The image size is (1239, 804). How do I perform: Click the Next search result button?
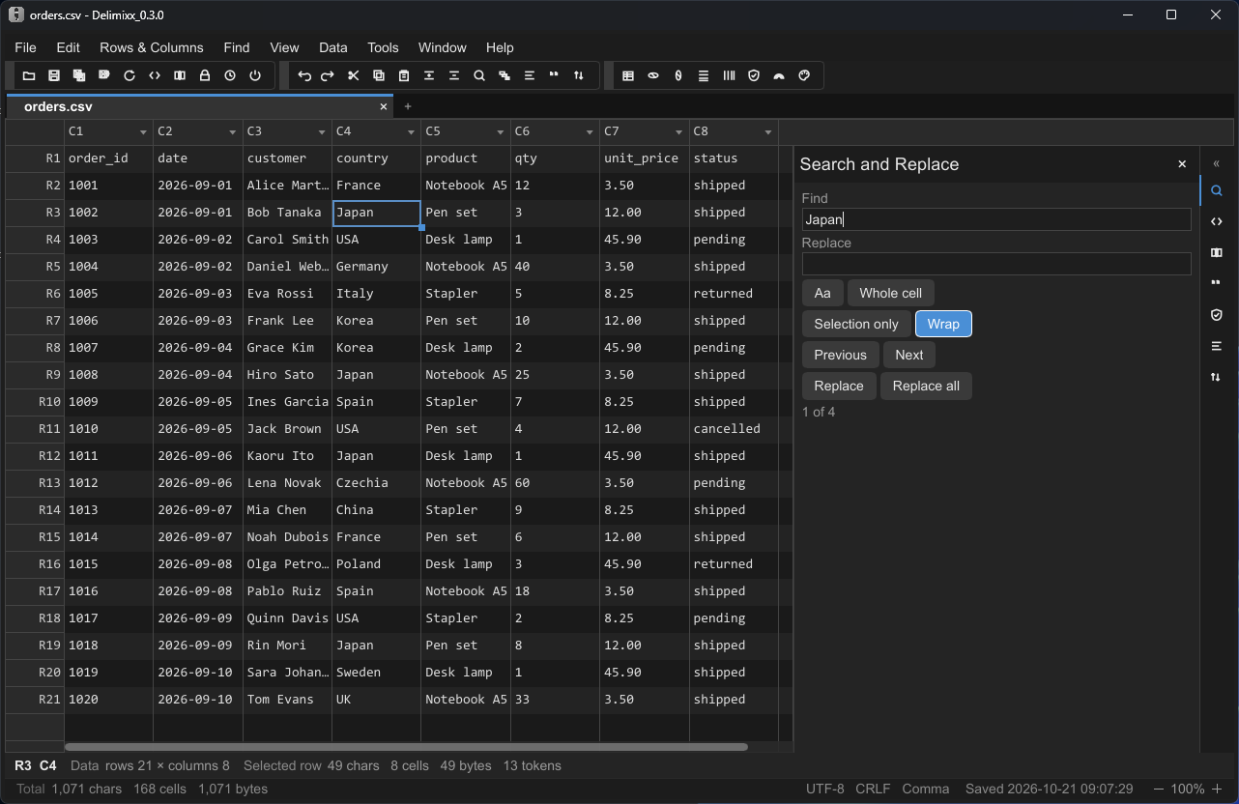click(x=909, y=355)
